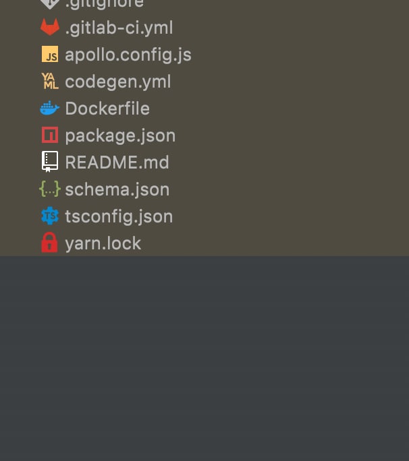
Task: Click the curly braces JSON icon
Action: tap(50, 189)
